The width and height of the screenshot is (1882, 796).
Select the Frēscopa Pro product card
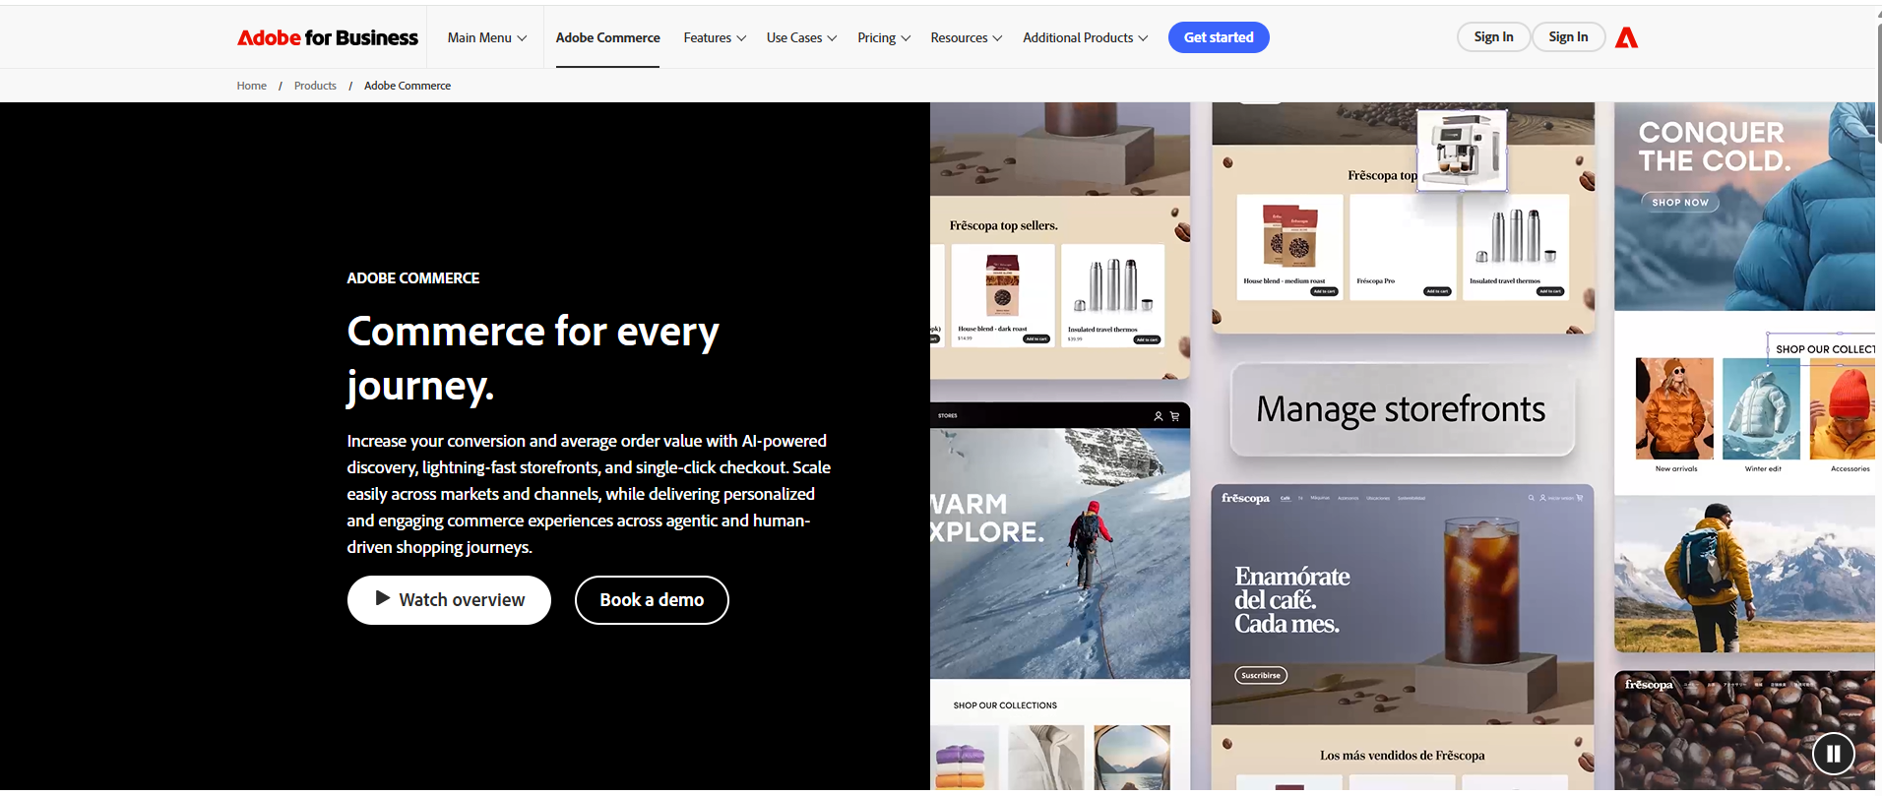(1403, 247)
